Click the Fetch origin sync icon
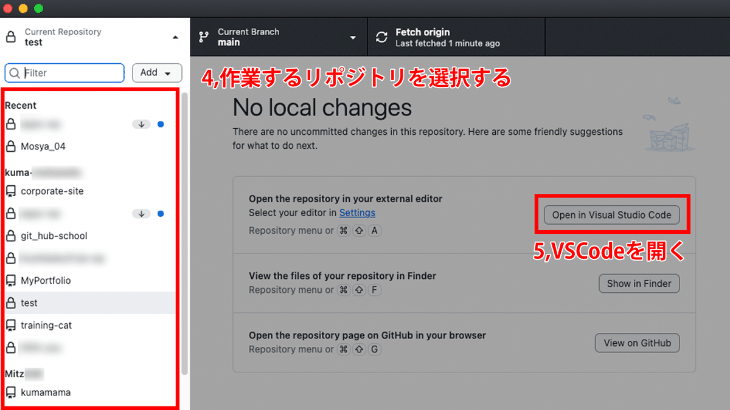 tap(381, 38)
